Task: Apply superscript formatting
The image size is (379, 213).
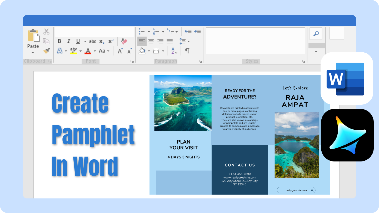Action: 111,41
